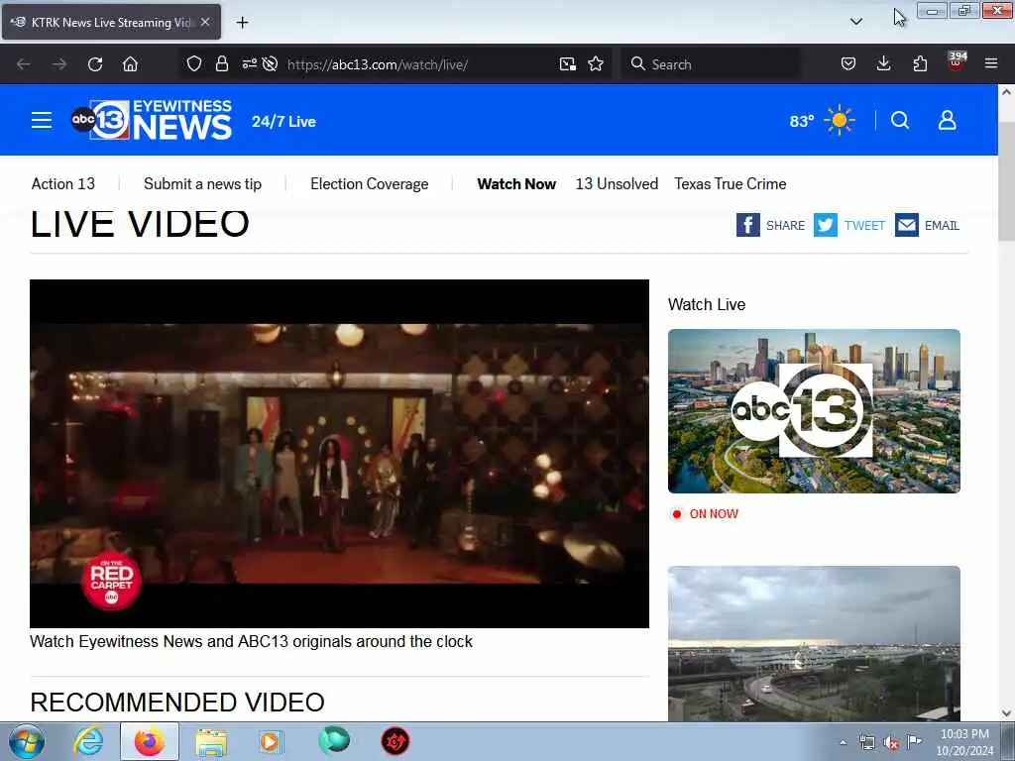Open the user account profile icon
1015x761 pixels.
point(947,120)
